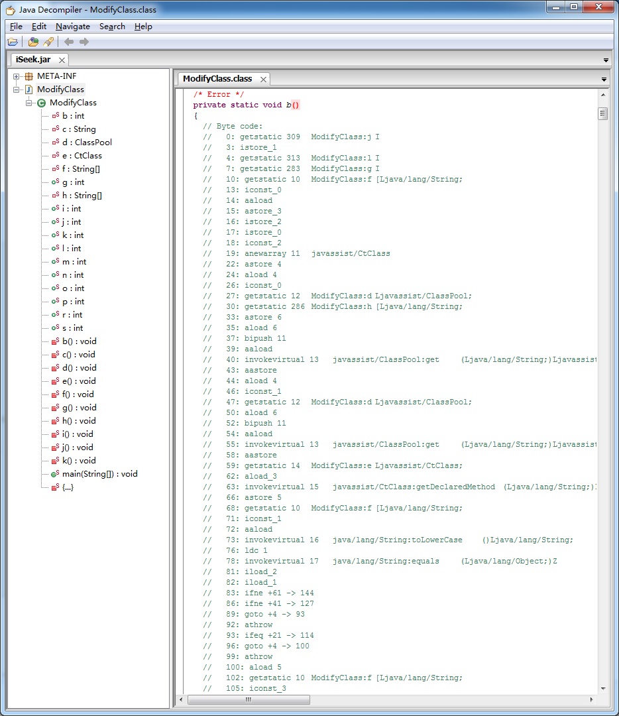Viewport: 619px width, 716px height.
Task: Click the vertical scrollbar thumb
Action: [x=603, y=113]
